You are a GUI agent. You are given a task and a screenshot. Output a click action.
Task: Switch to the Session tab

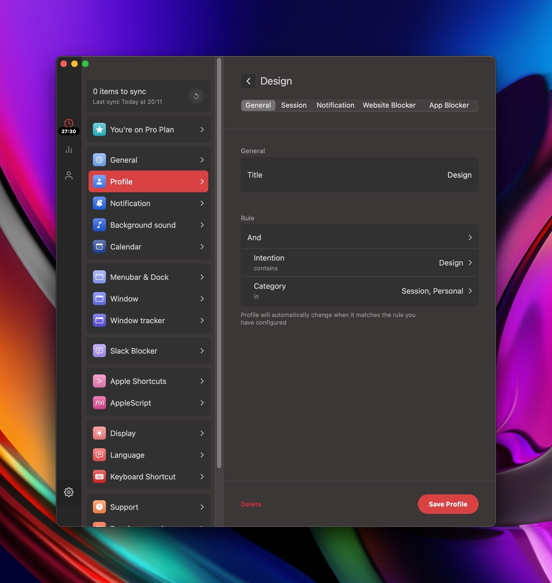(293, 105)
